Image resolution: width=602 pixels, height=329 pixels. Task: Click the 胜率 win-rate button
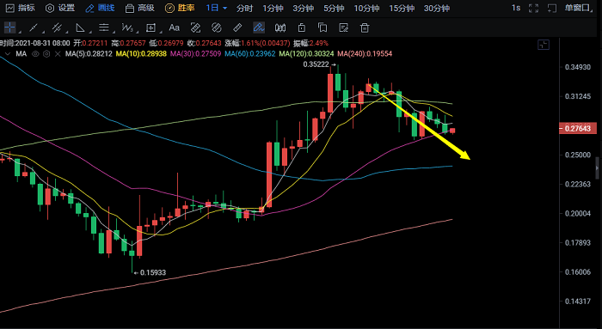tap(180, 8)
